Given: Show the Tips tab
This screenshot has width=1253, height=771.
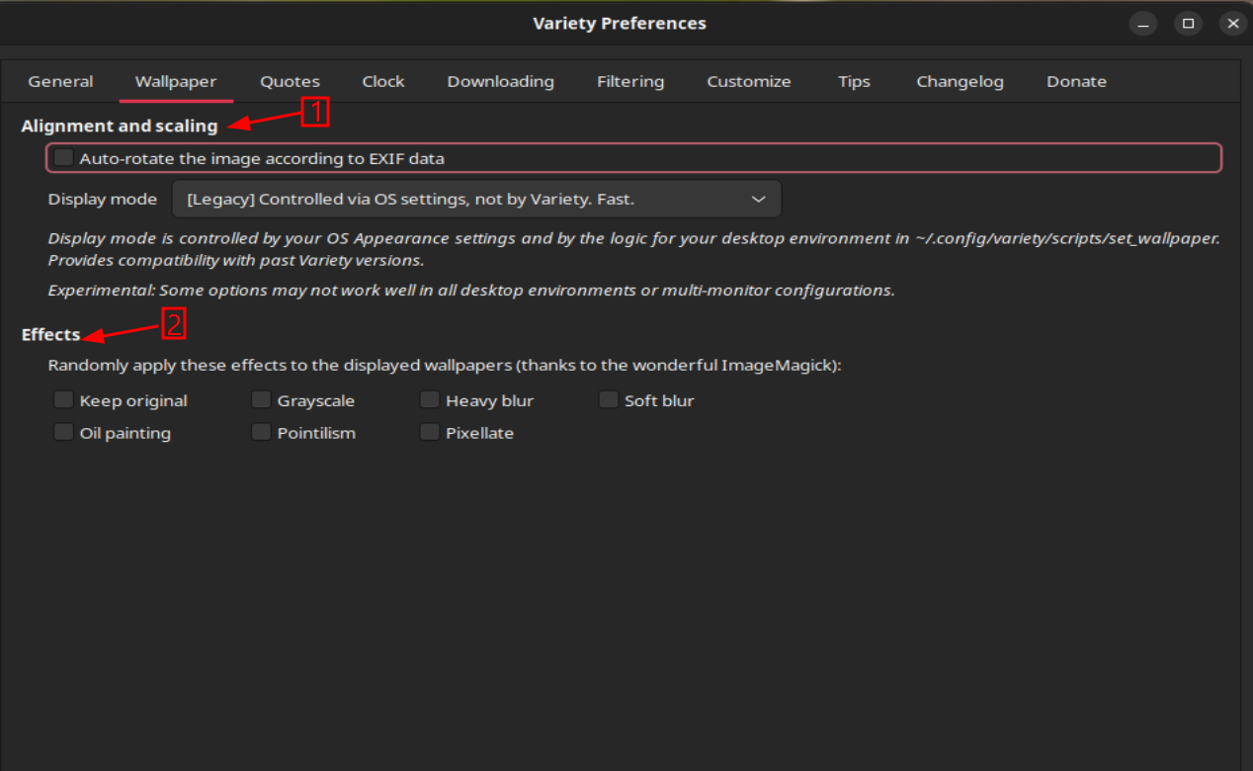Looking at the screenshot, I should [854, 81].
